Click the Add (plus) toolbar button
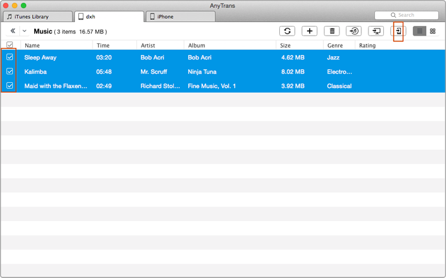446x278 pixels. pos(310,31)
